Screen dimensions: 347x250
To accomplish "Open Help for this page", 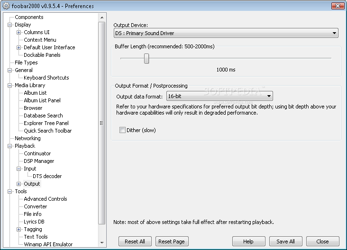I will click(x=249, y=241).
